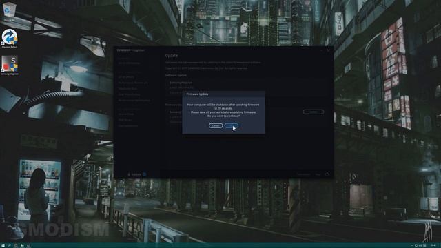441x248 pixels.
Task: Open Drive Details in the Magician sidebar
Action: 126,76
